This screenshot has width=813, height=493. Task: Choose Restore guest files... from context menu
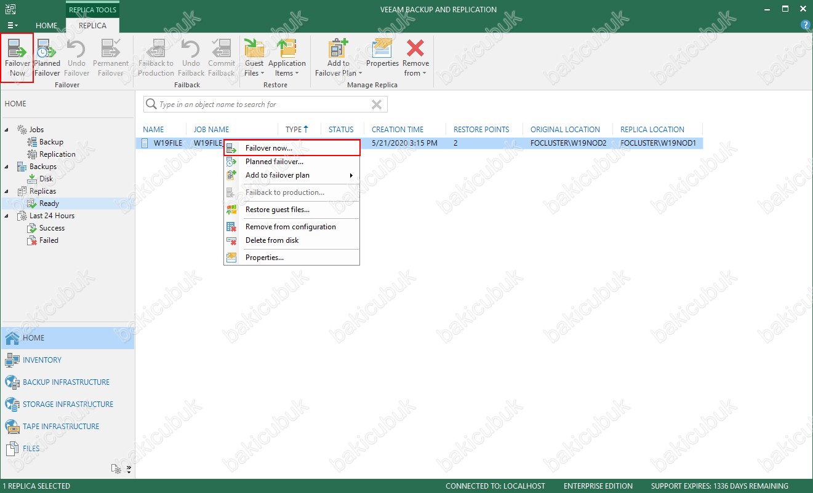(x=292, y=210)
